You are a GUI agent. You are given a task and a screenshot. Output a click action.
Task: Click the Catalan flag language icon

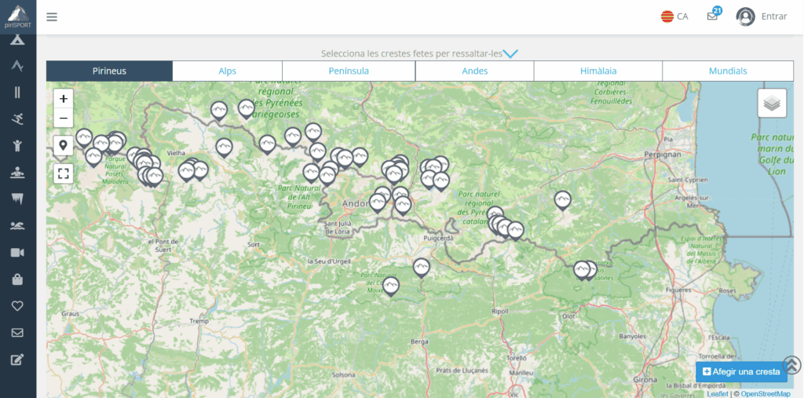(667, 16)
